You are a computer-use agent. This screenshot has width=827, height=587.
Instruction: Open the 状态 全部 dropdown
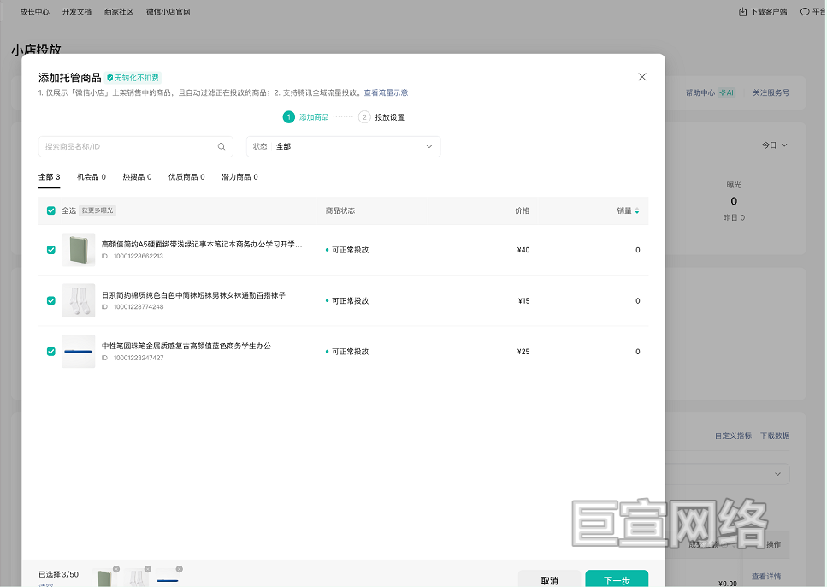click(x=343, y=147)
